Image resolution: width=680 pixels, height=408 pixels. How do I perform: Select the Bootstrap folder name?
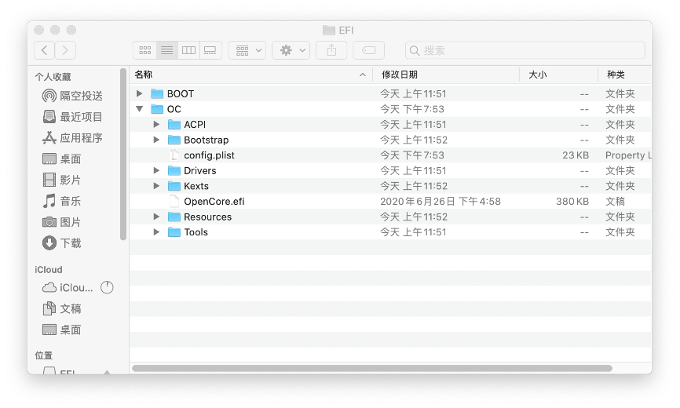(x=206, y=140)
